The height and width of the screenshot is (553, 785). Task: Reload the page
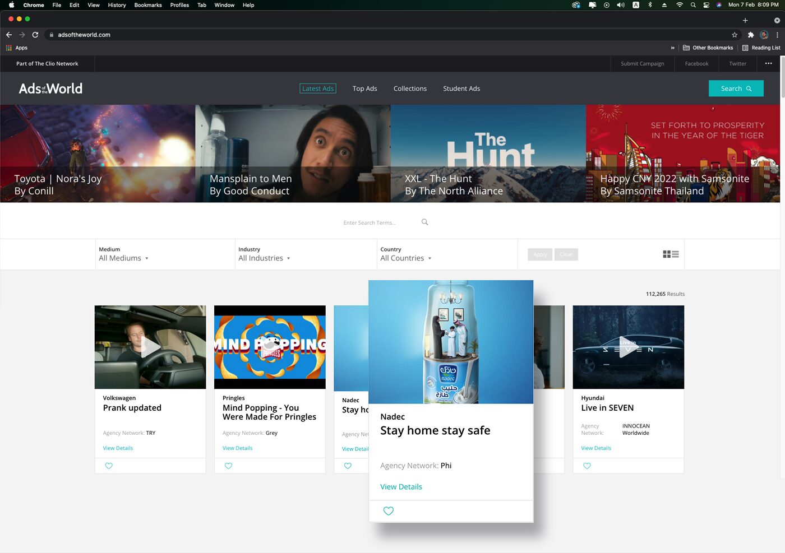35,35
